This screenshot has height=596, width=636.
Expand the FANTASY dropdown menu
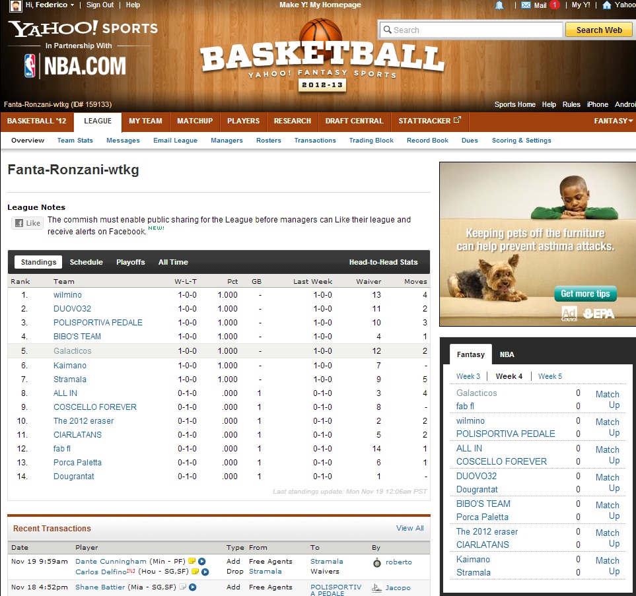(614, 121)
